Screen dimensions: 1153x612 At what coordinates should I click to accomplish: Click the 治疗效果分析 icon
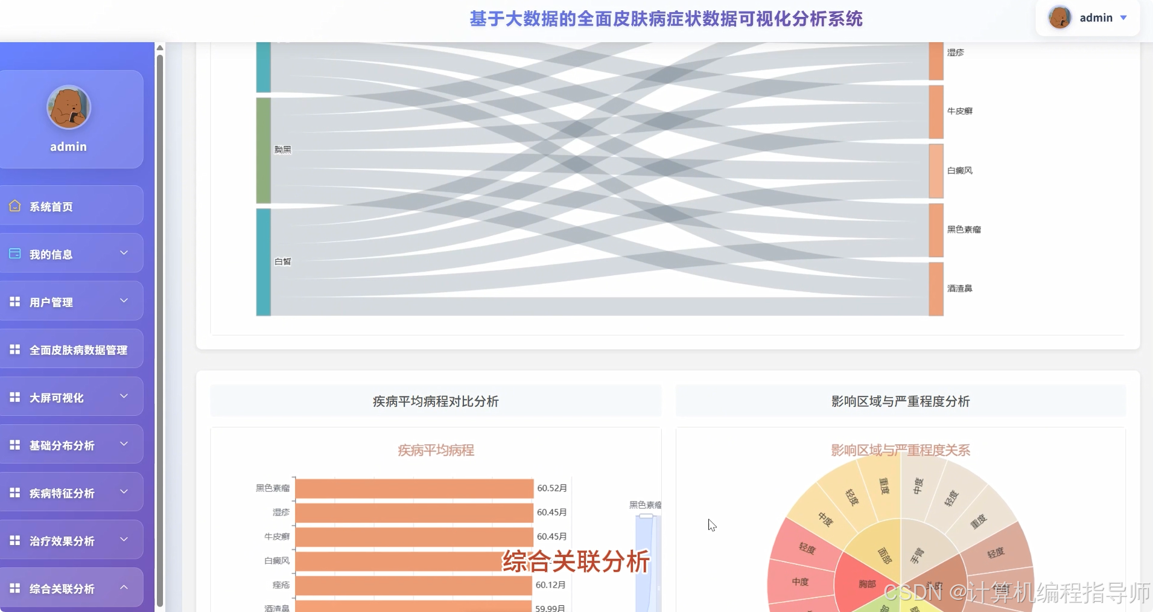(14, 540)
